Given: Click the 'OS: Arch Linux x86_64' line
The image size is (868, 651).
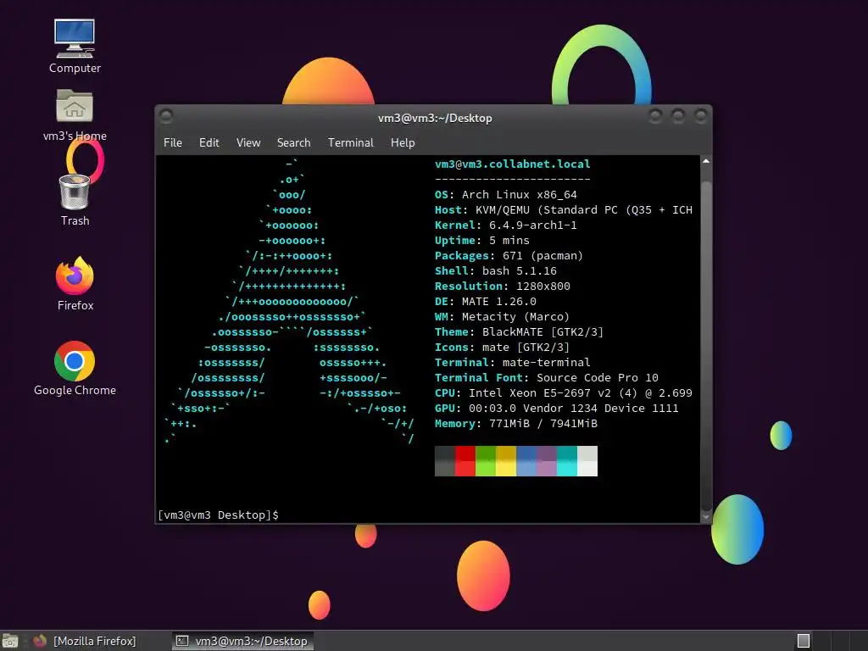Looking at the screenshot, I should pos(505,194).
